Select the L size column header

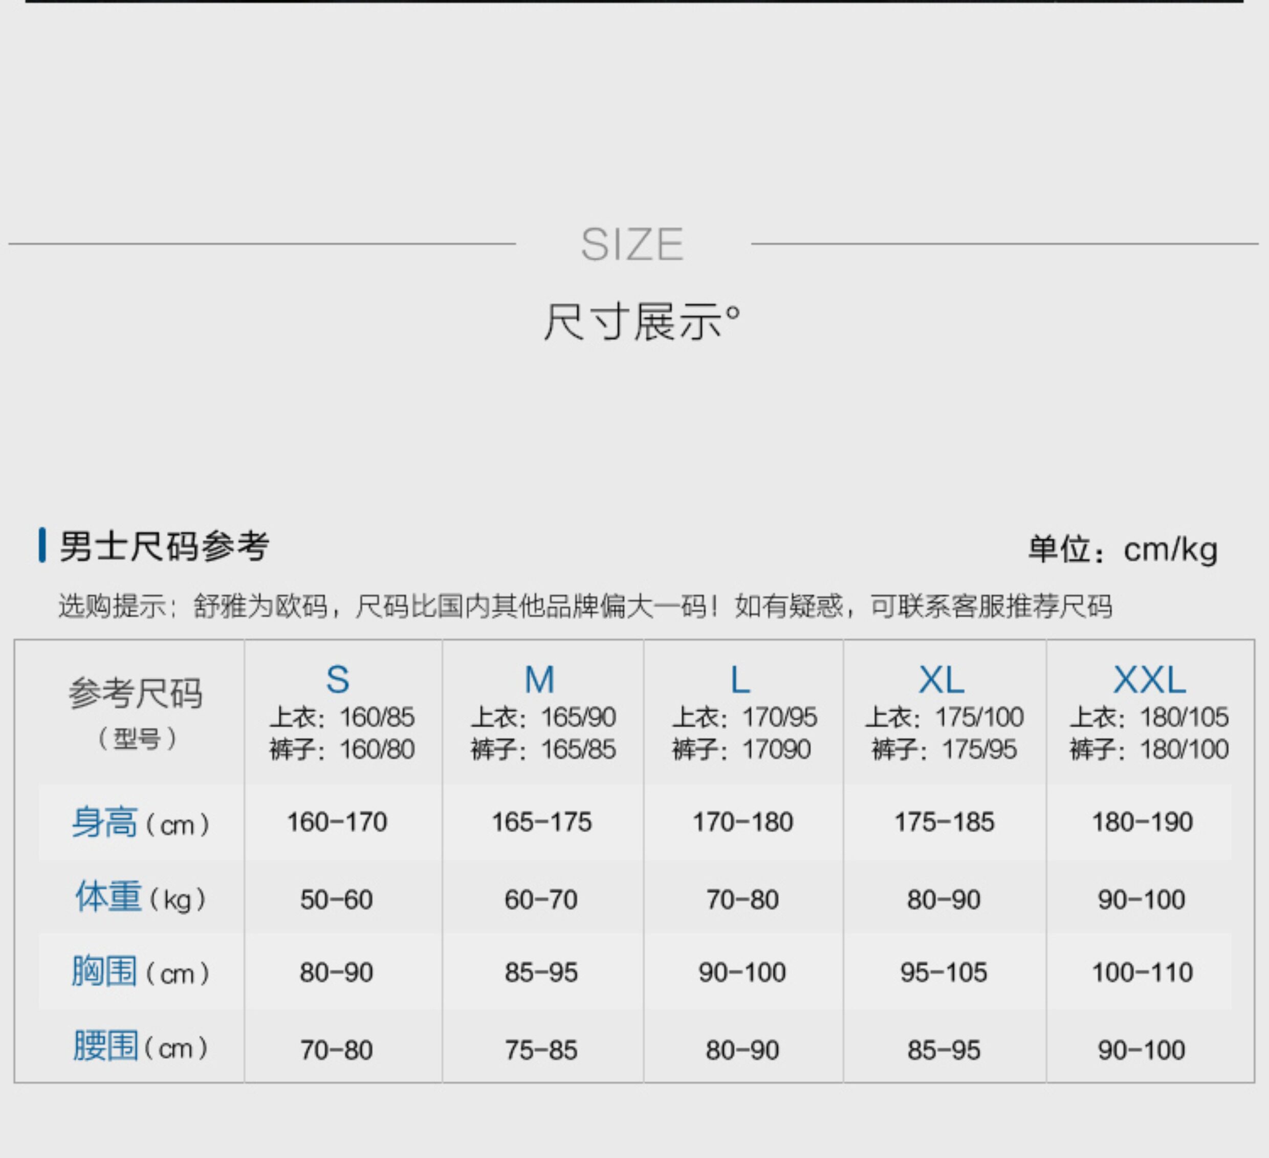click(x=740, y=680)
